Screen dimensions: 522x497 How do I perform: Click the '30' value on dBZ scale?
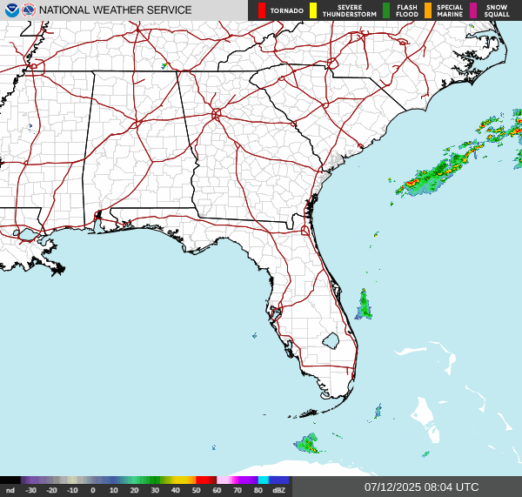click(155, 490)
